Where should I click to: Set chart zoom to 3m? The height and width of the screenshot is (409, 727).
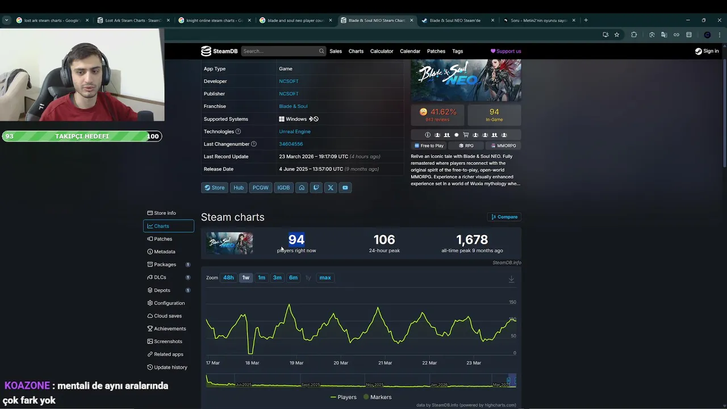[x=277, y=278]
